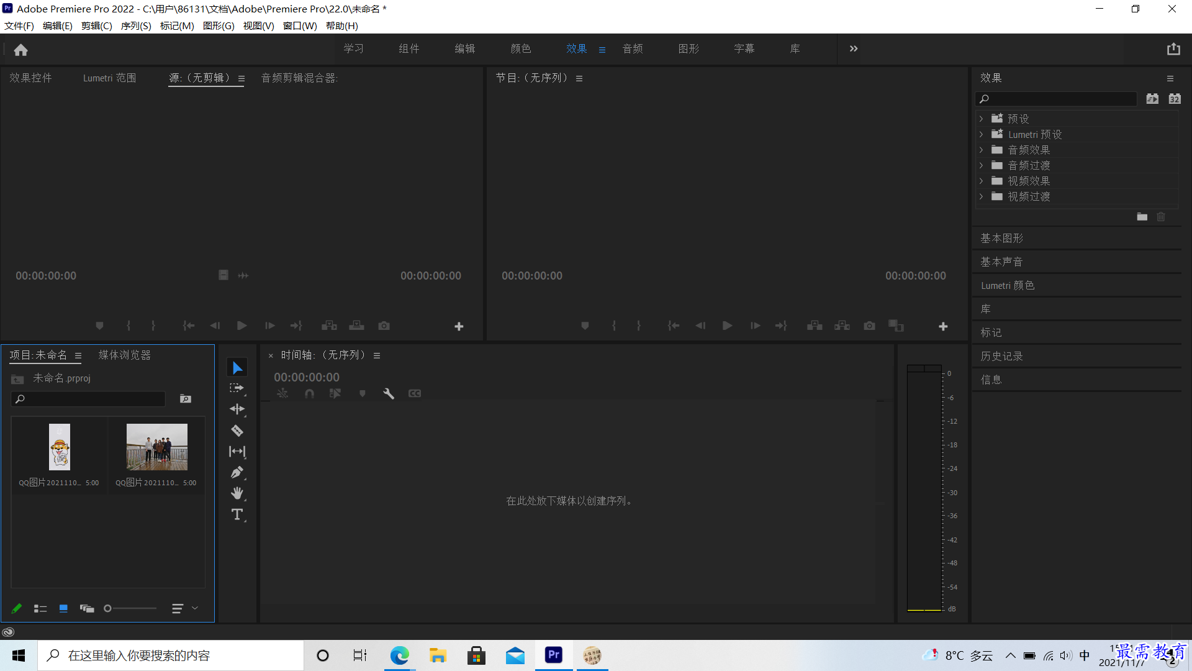1192x671 pixels.
Task: Switch to the 媒体浏览器 tab
Action: tap(124, 355)
